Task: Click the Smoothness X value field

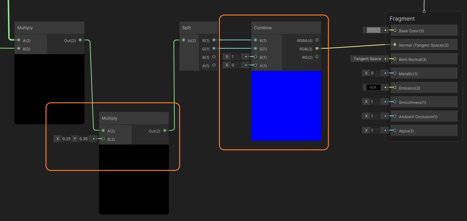Action: (375, 102)
